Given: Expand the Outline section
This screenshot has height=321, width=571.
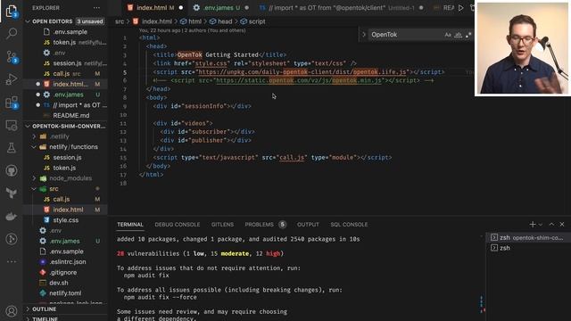Looking at the screenshot, I should pyautogui.click(x=65, y=309).
